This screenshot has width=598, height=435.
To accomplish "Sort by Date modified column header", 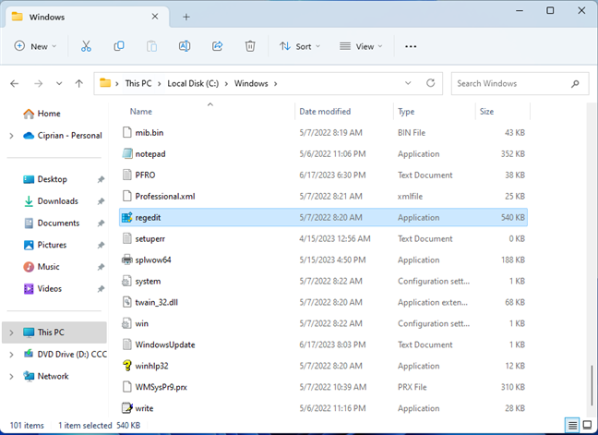I will [x=325, y=112].
